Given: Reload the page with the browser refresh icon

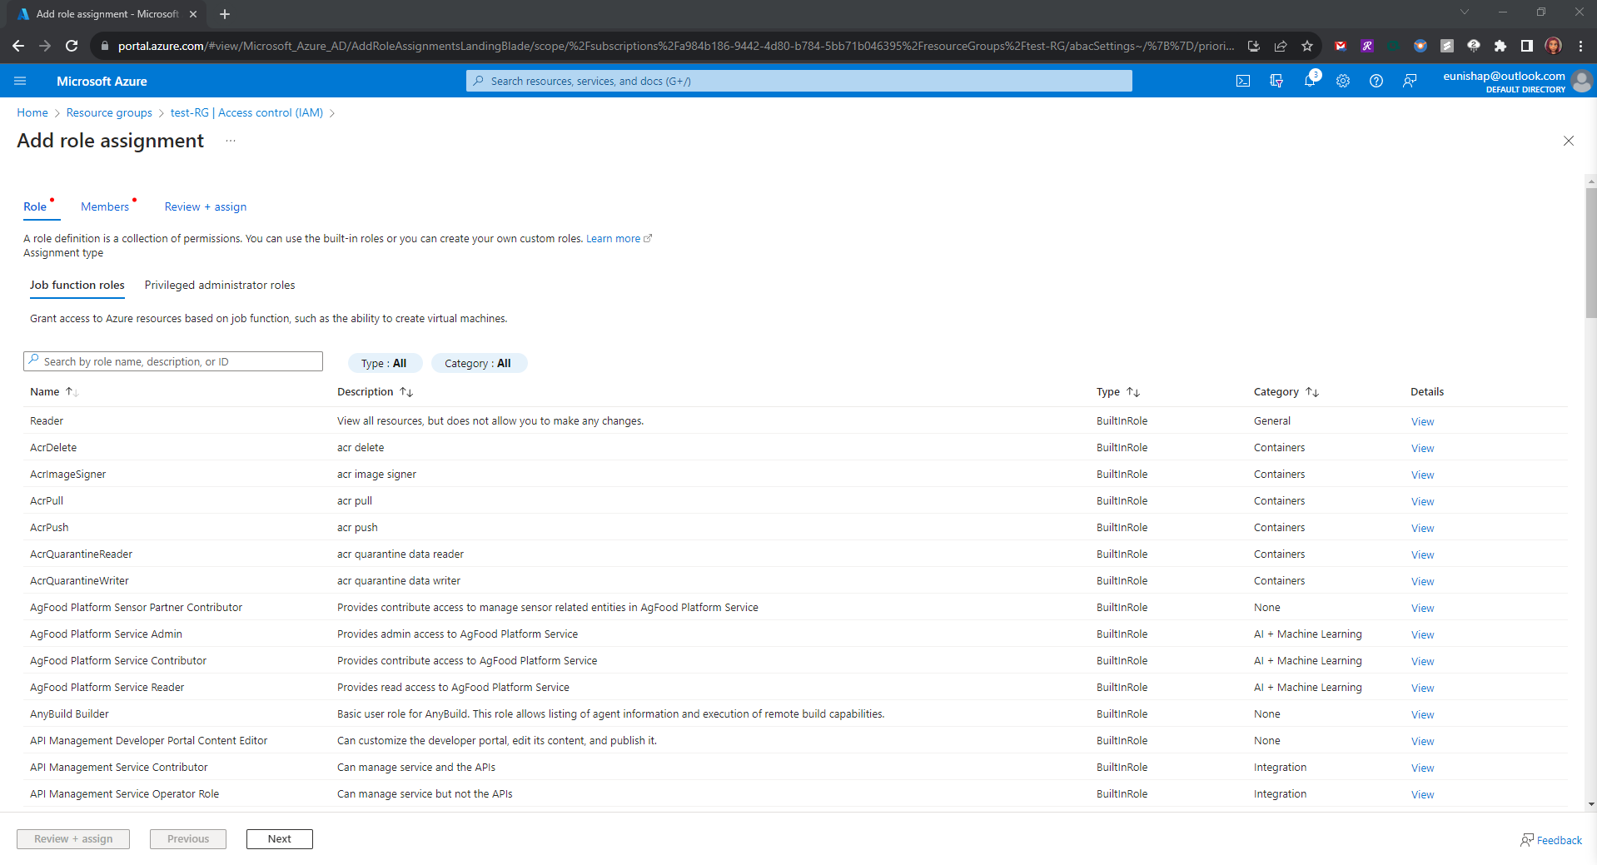Looking at the screenshot, I should 72,46.
